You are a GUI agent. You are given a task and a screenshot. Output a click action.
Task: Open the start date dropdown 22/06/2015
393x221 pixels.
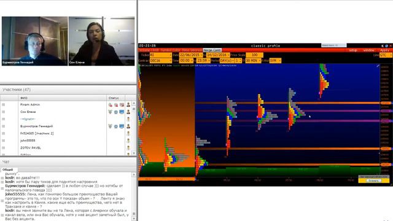[x=191, y=55]
